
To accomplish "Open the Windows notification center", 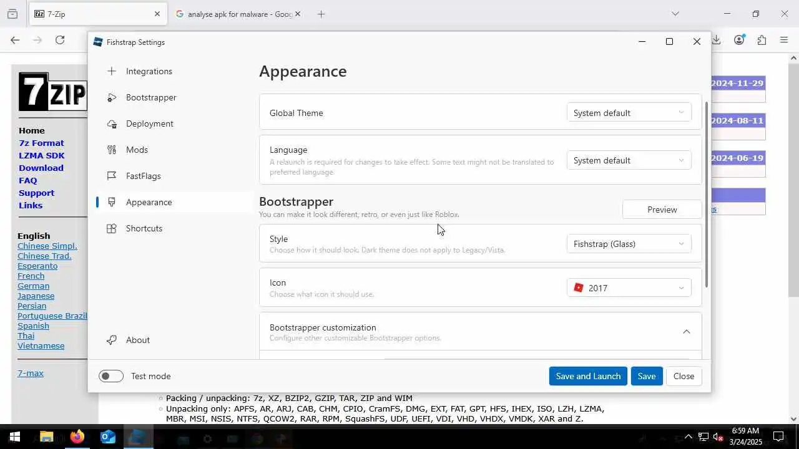I will pos(778,437).
